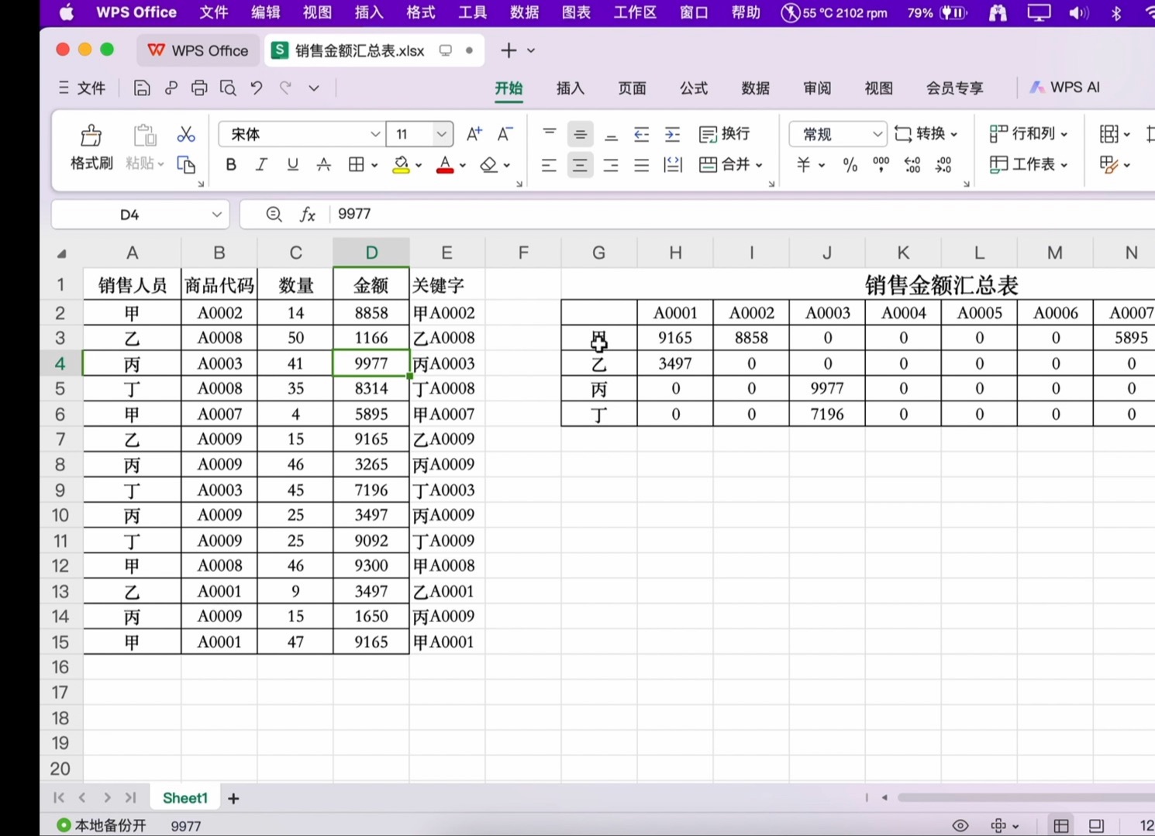Viewport: 1155px width, 836px height.
Task: Click the Undo arrow icon
Action: 257,88
